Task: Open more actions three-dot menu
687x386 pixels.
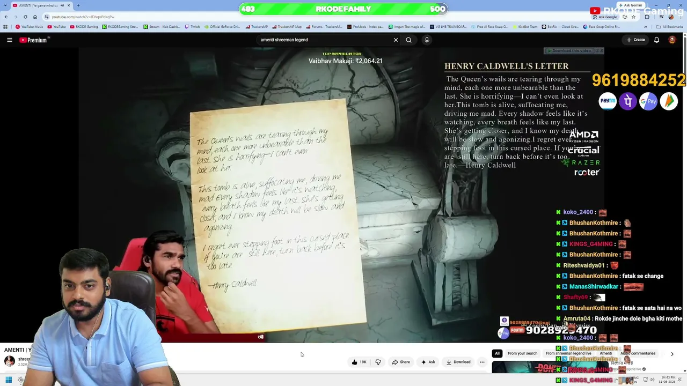Action: [x=482, y=362]
